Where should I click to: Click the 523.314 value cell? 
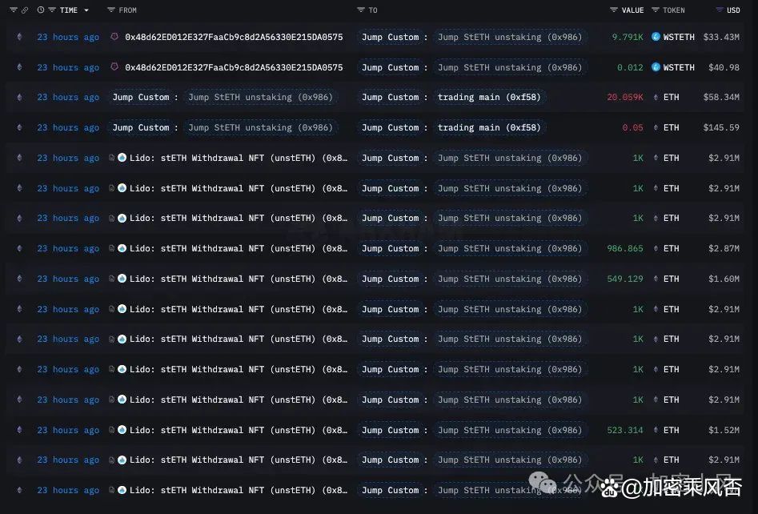click(624, 431)
